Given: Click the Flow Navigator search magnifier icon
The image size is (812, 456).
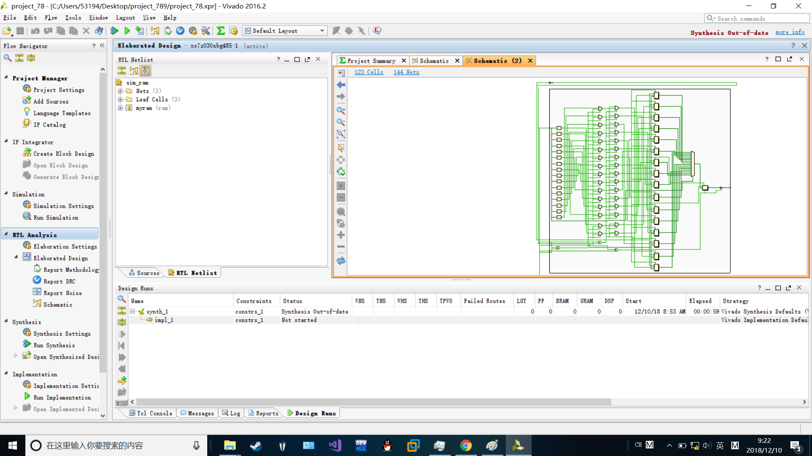Looking at the screenshot, I should tap(8, 58).
